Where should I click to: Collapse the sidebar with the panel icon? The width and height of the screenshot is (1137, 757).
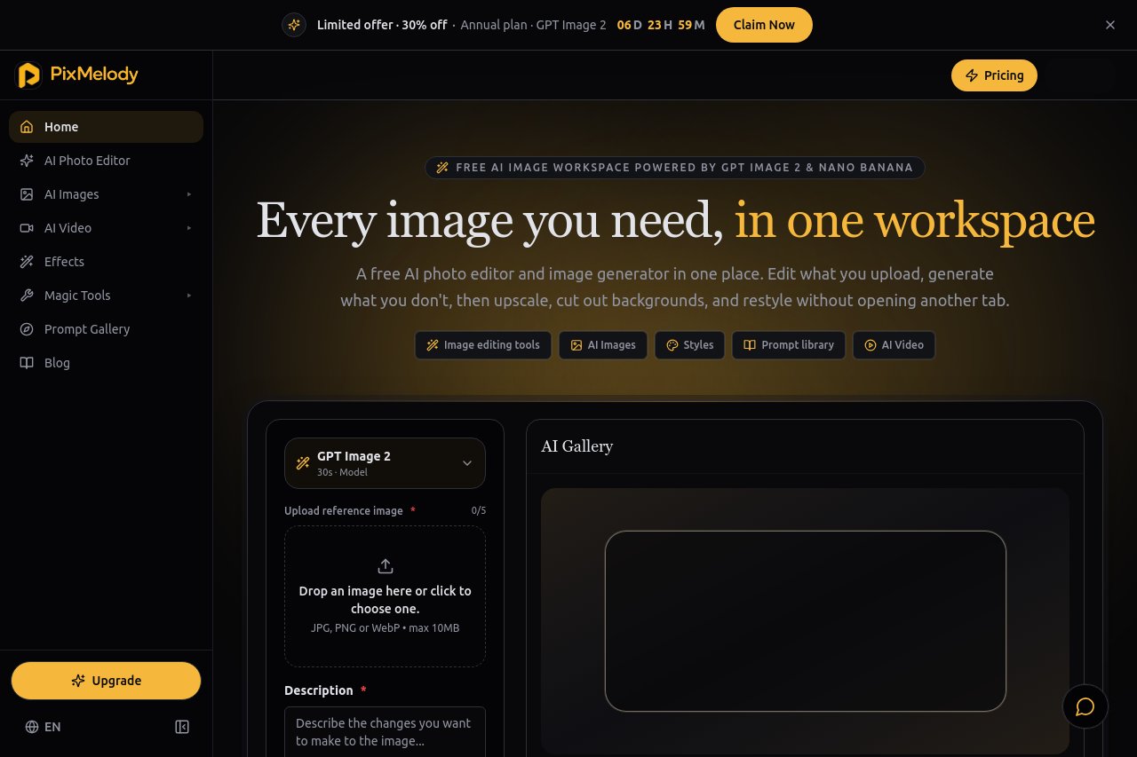[182, 727]
